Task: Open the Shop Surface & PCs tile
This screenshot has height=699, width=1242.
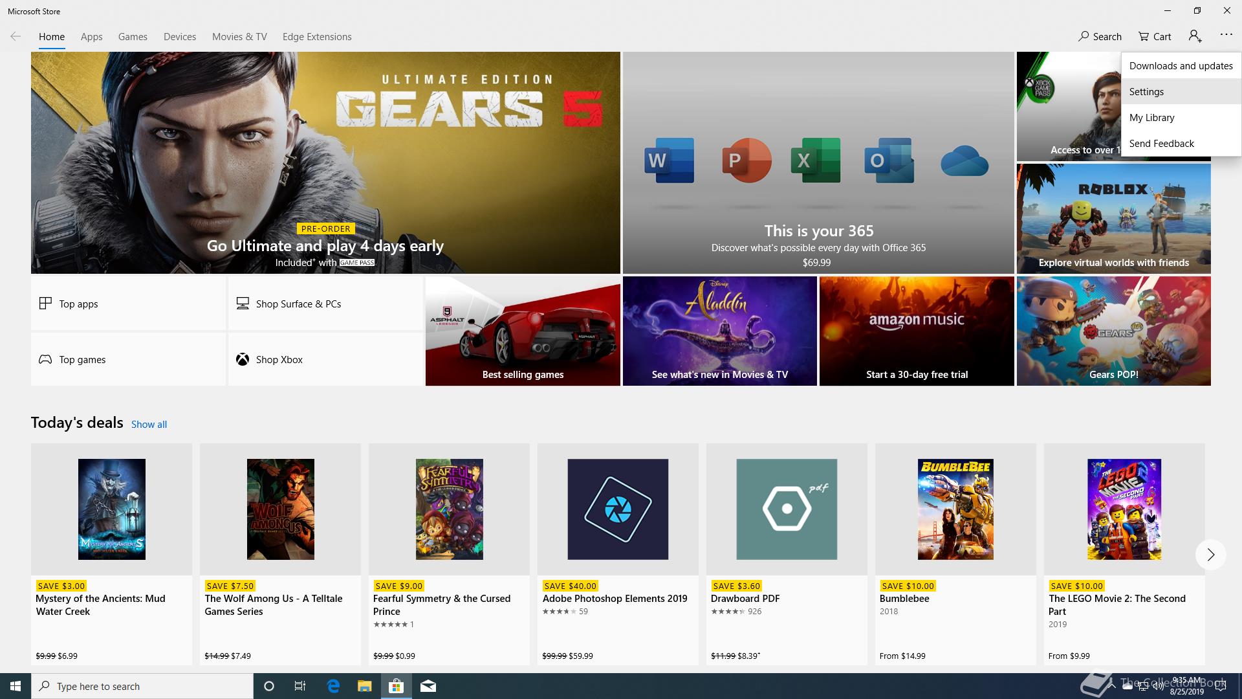Action: click(325, 304)
